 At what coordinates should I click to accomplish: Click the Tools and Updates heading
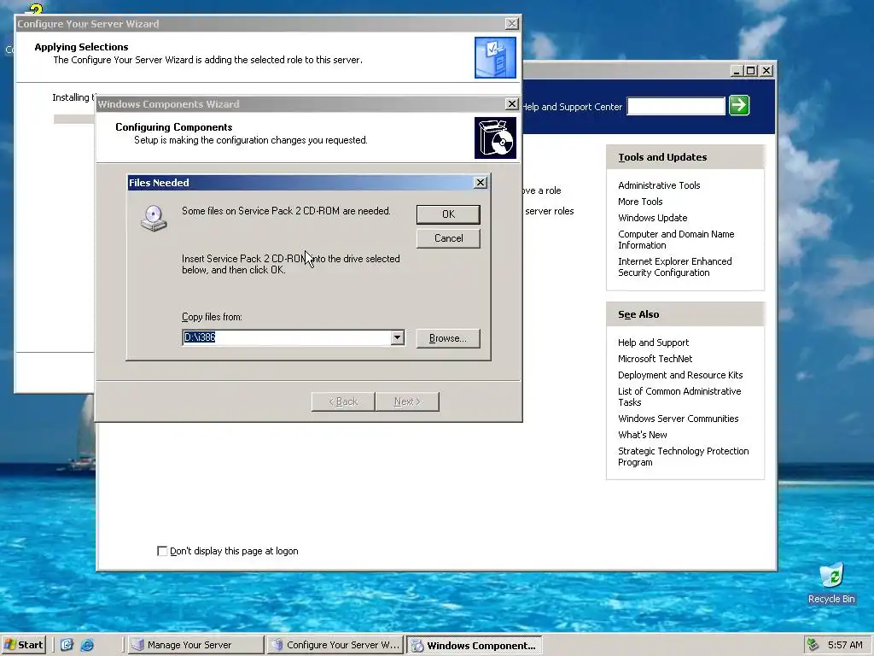click(662, 157)
